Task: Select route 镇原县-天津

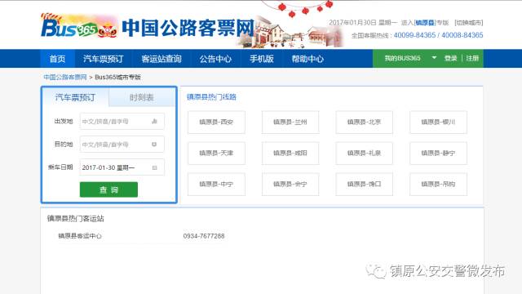Action: (x=216, y=154)
